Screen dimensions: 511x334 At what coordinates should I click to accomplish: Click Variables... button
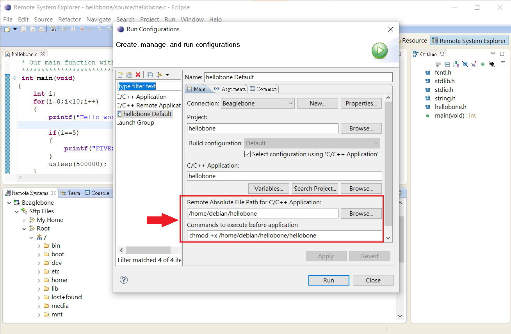pos(269,188)
